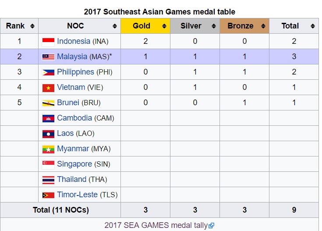Click the Myanmar flag icon
The width and height of the screenshot is (322, 231).
(x=48, y=149)
